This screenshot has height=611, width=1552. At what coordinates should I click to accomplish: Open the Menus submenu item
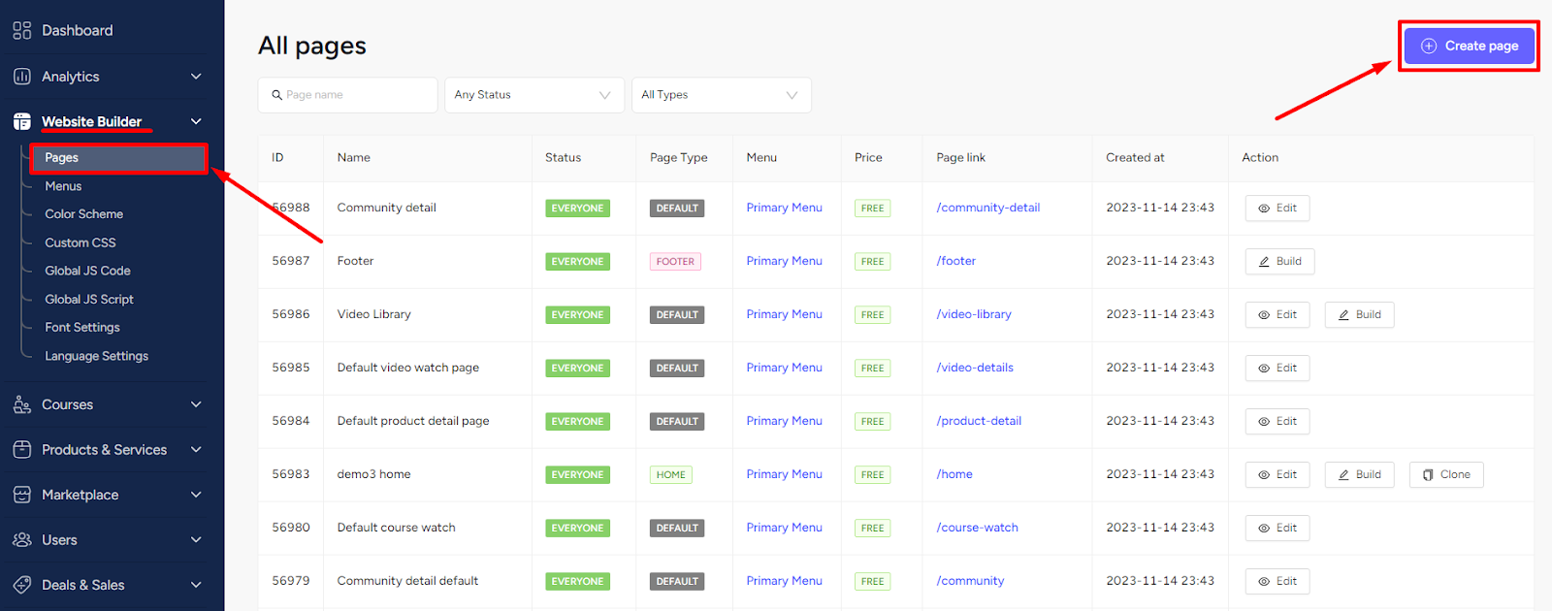63,186
